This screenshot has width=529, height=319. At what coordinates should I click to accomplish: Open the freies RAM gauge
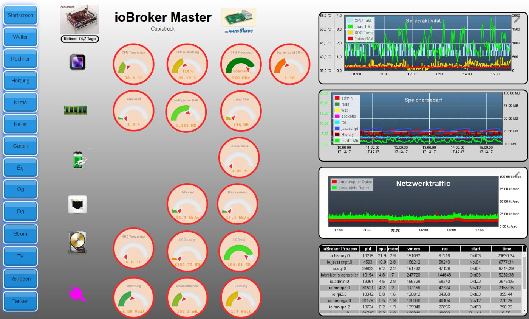(241, 111)
